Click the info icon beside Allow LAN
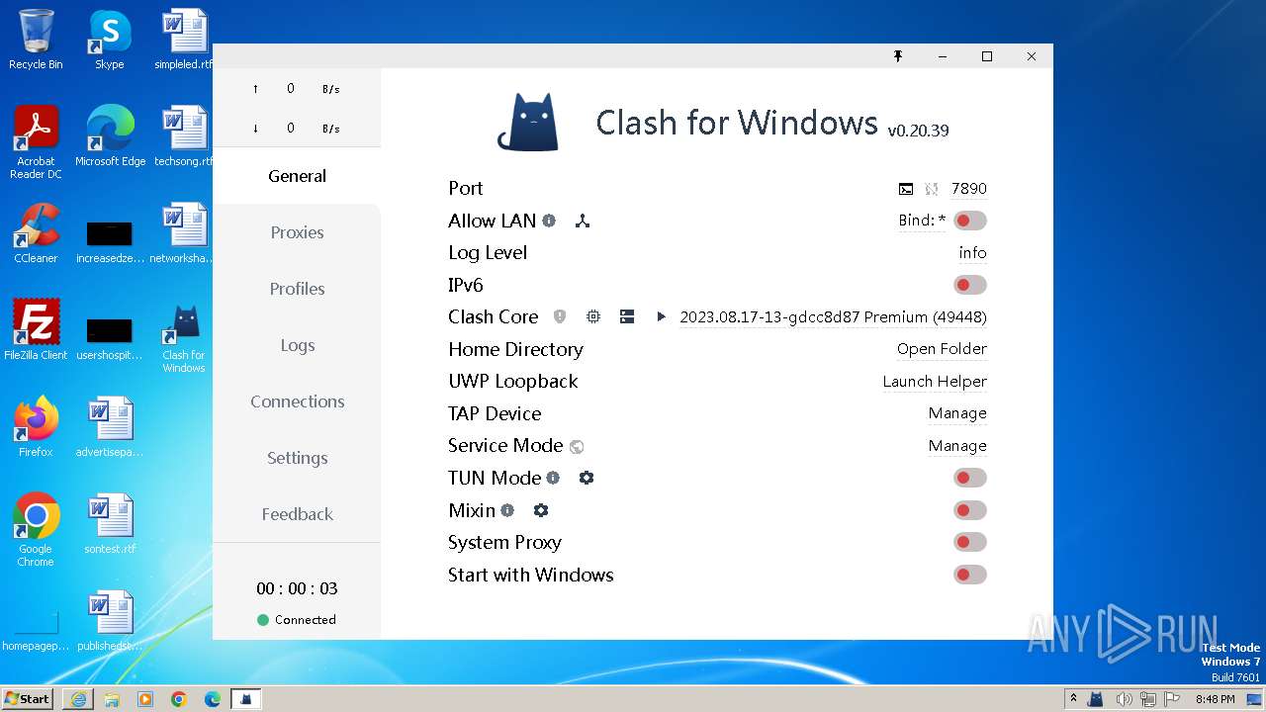The image size is (1266, 712). (x=549, y=221)
